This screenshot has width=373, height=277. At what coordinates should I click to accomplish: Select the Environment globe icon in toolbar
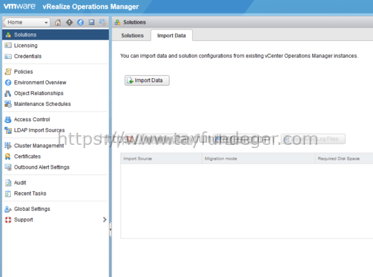(x=80, y=22)
